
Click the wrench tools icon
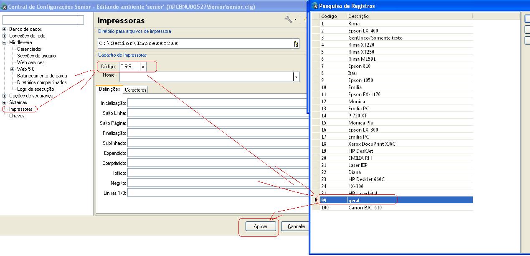click(289, 20)
